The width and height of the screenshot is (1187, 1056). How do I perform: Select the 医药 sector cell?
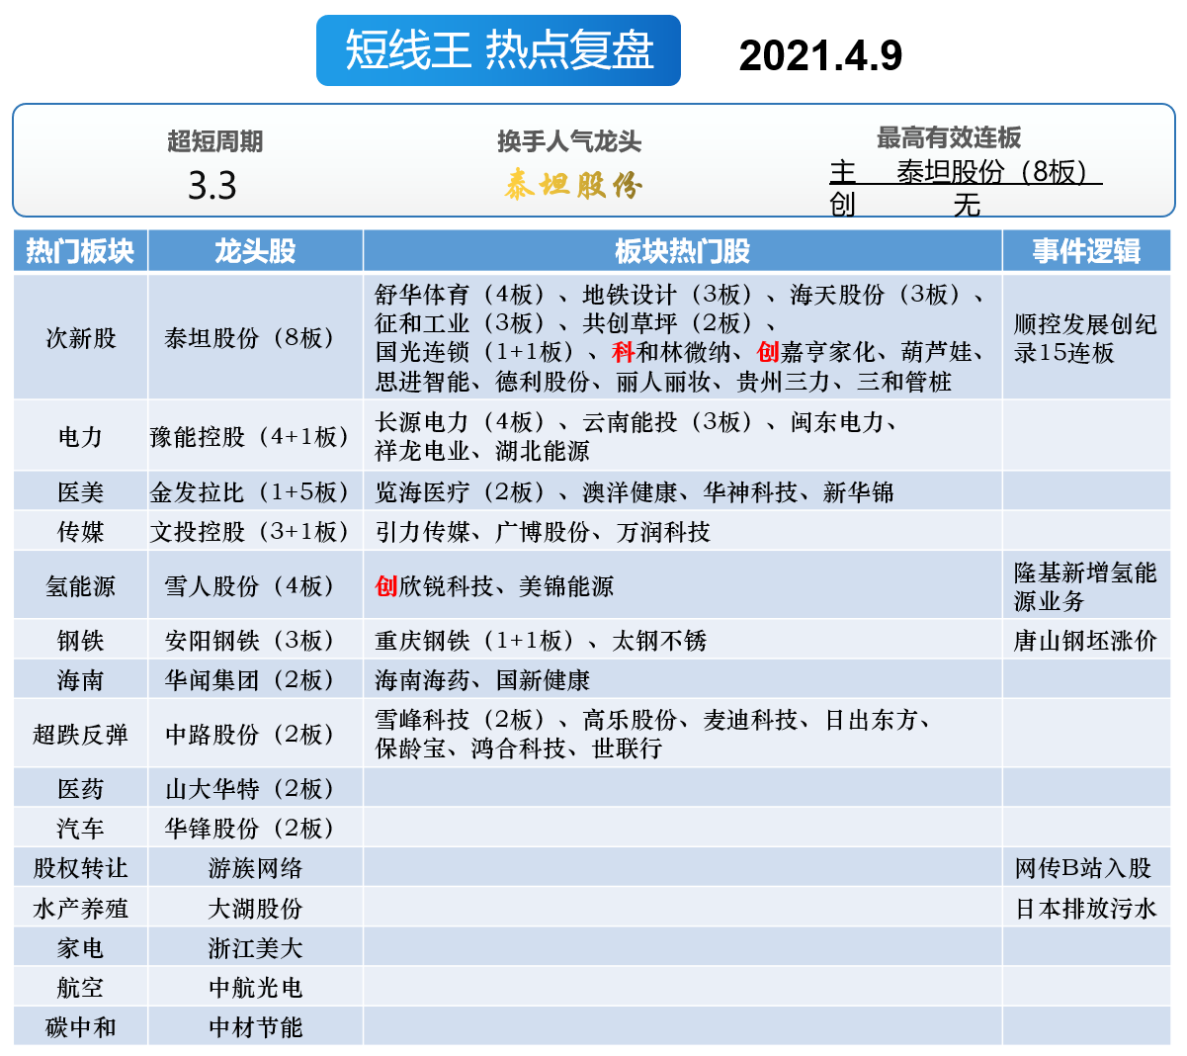tap(80, 789)
